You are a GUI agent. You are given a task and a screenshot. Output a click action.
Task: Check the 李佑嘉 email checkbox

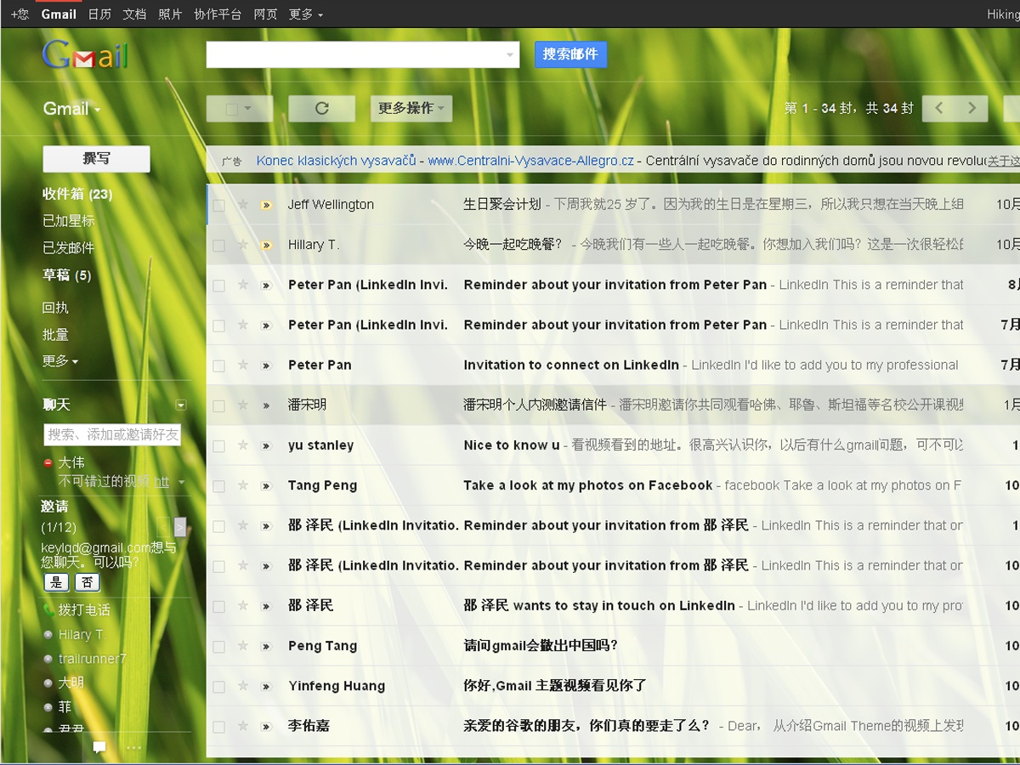(218, 727)
